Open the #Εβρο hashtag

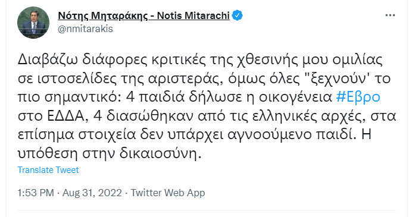358,97
